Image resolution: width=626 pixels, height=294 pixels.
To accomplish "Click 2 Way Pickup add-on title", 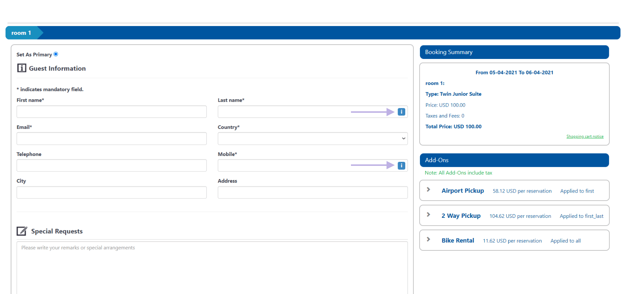I will coord(461,216).
